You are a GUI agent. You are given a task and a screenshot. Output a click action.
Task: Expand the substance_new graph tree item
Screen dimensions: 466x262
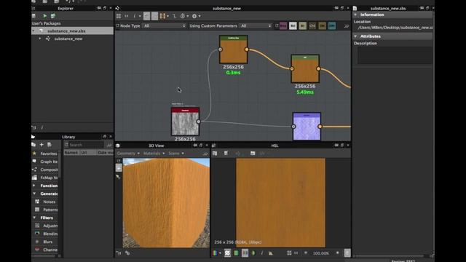[40, 39]
